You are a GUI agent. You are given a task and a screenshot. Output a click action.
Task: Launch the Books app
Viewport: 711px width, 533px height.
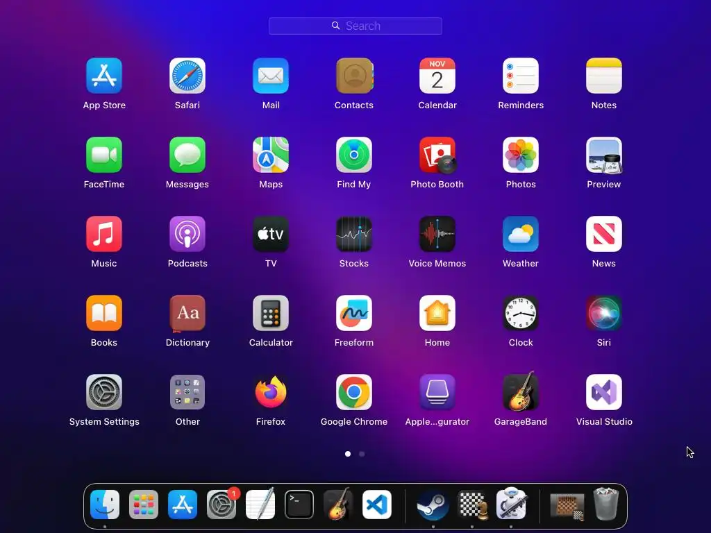pyautogui.click(x=104, y=313)
